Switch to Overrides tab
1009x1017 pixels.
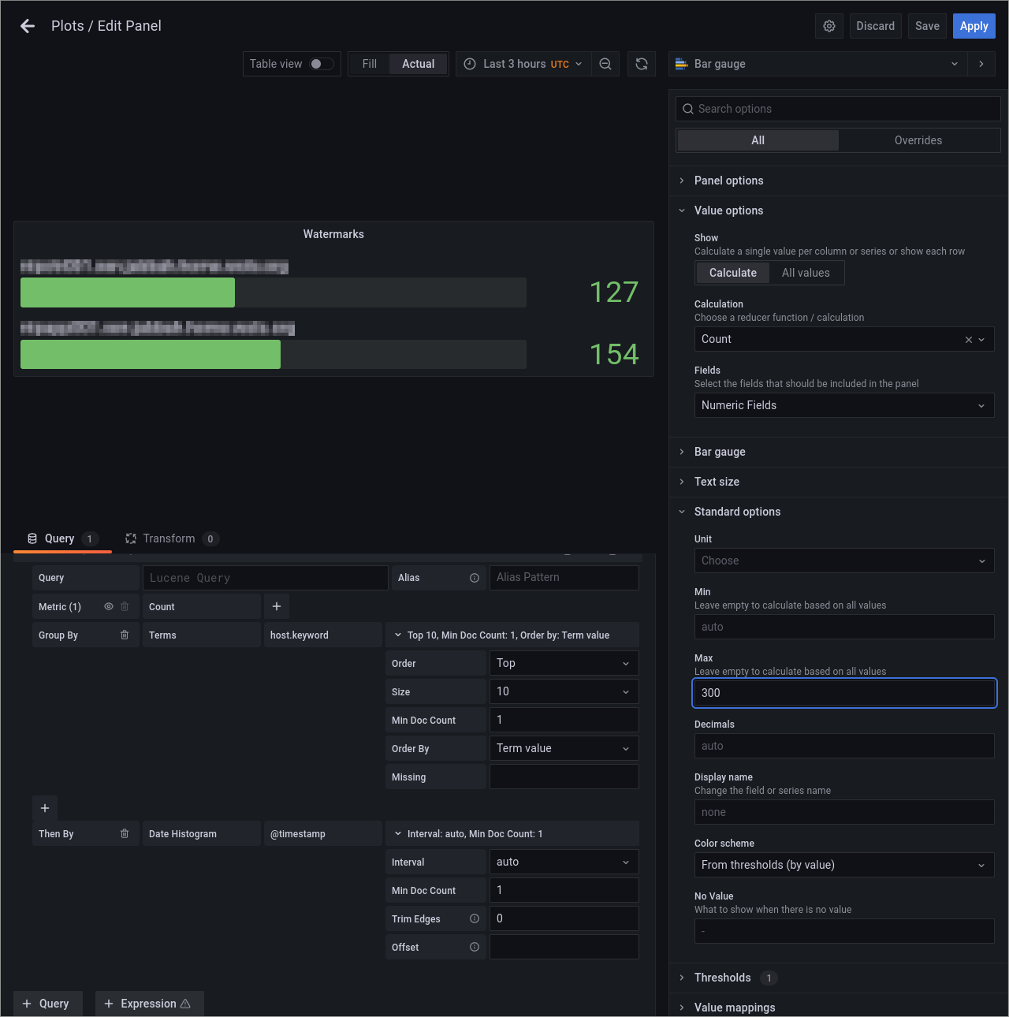click(918, 140)
